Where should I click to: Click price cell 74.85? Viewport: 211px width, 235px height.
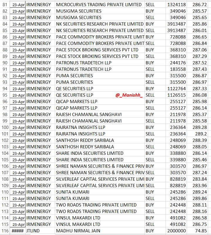197,231
